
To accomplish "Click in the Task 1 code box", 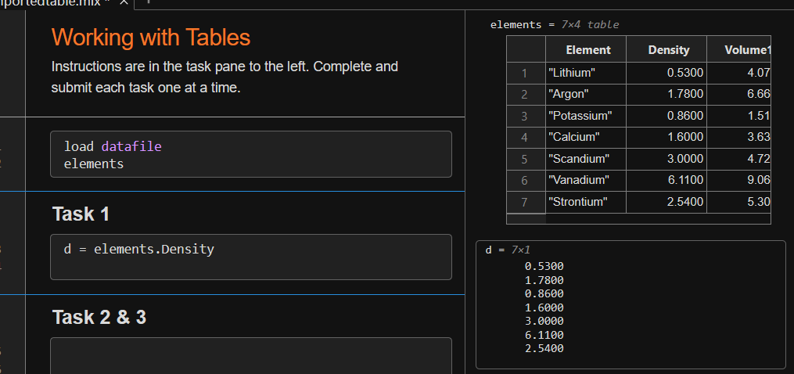I will pyautogui.click(x=250, y=257).
